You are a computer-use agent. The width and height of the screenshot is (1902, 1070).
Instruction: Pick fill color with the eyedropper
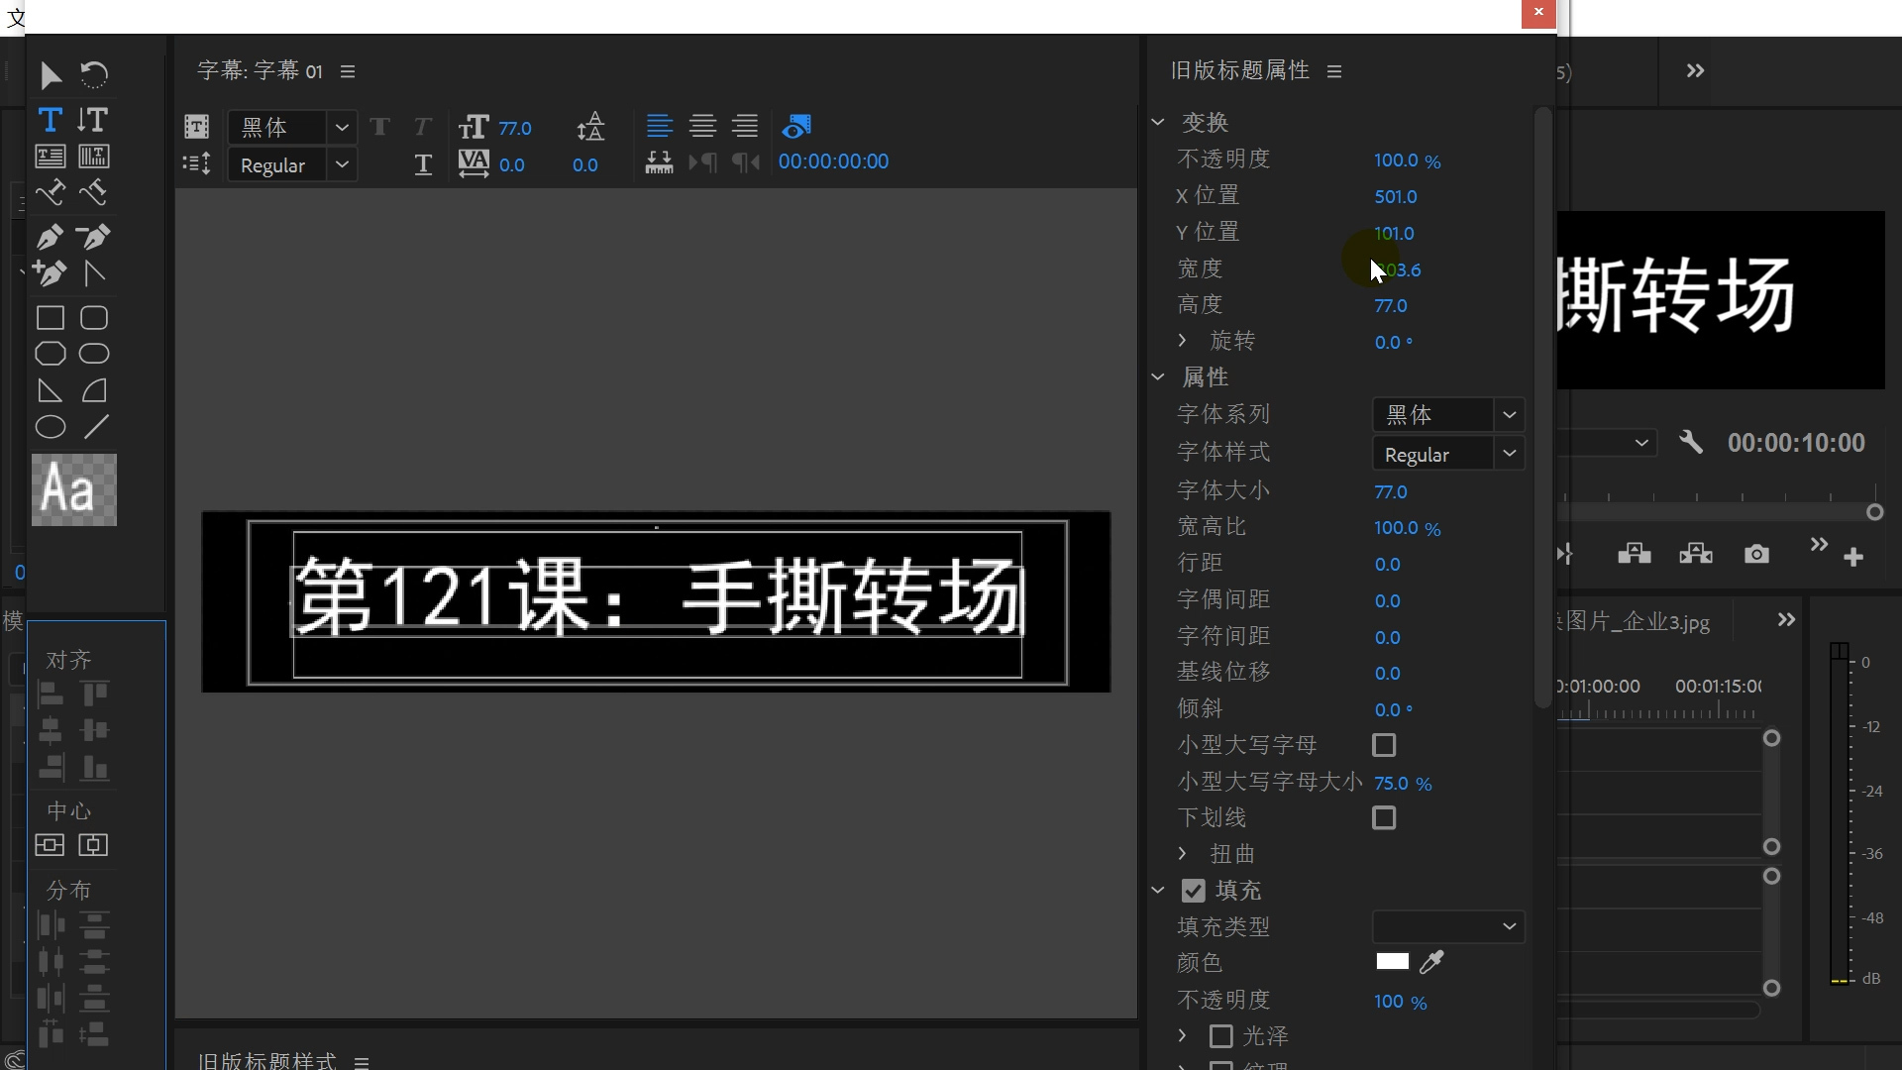(1432, 961)
